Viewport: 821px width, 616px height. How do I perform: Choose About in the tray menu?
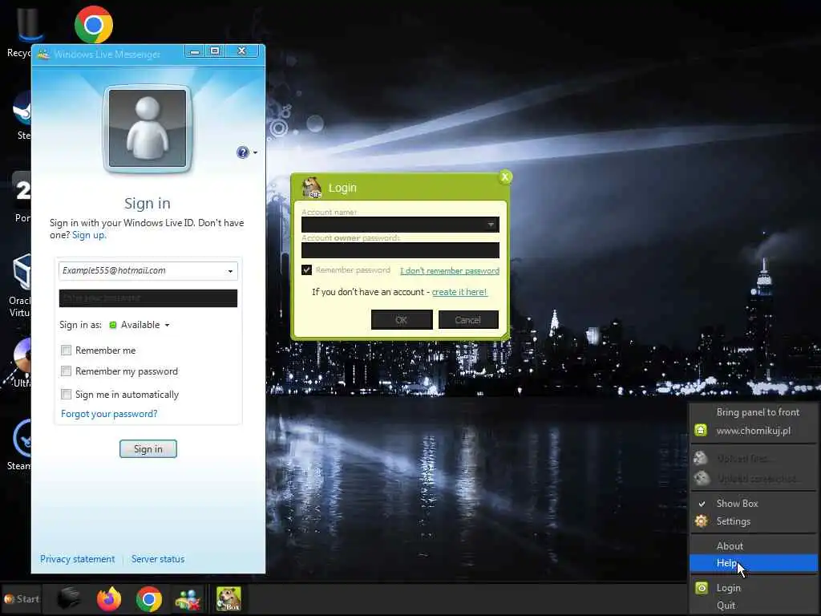click(x=754, y=545)
